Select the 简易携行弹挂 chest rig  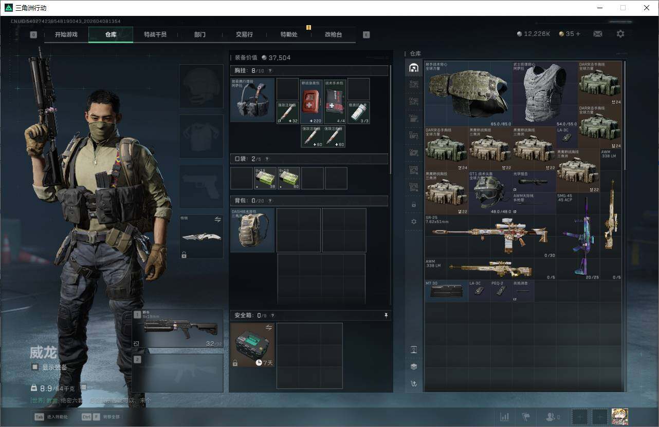pos(252,100)
